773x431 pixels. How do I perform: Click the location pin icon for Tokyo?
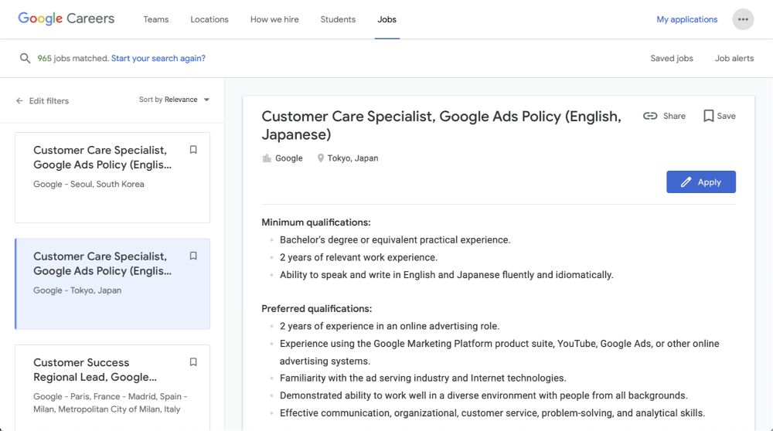pos(321,158)
